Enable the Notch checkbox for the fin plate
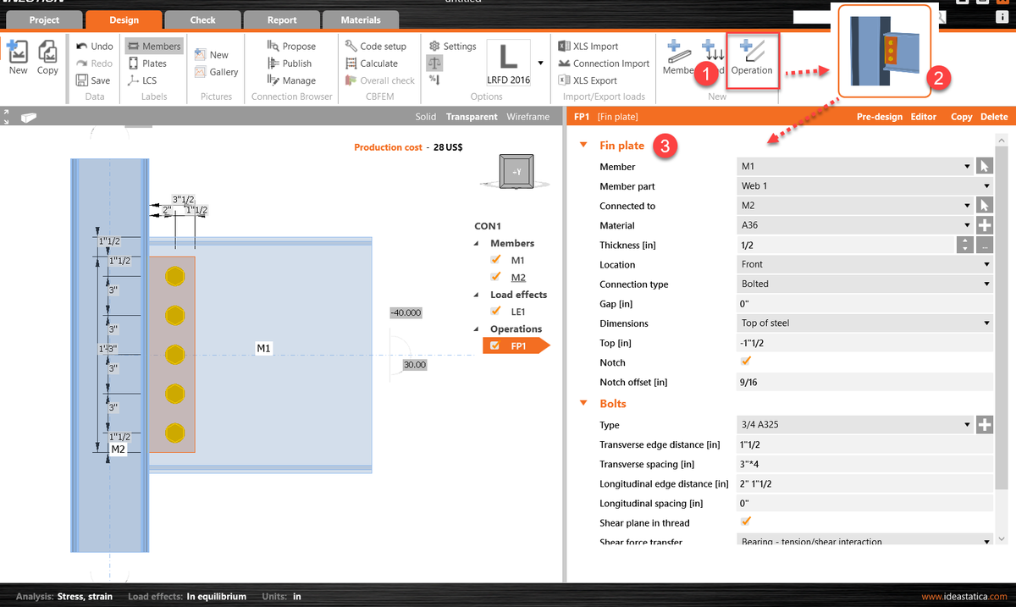Screen dimensions: 1016x607 (x=746, y=361)
